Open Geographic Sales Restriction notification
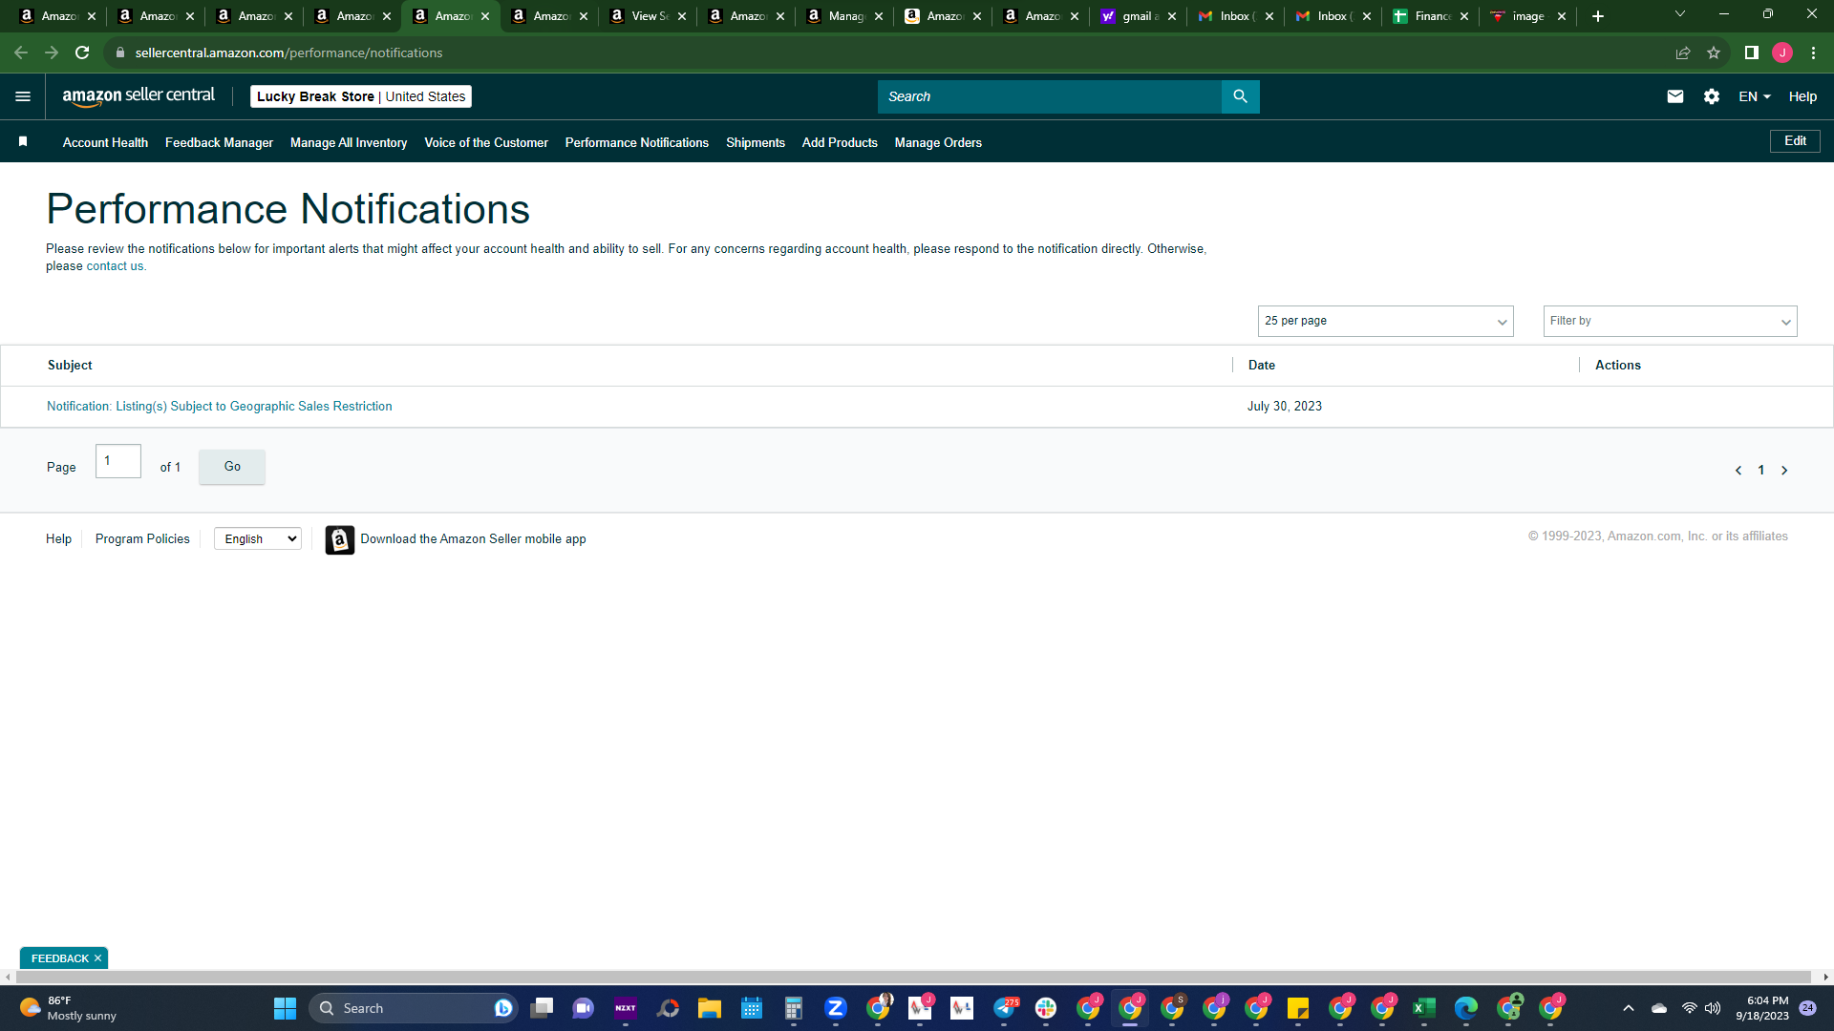This screenshot has width=1834, height=1031. pyautogui.click(x=220, y=407)
